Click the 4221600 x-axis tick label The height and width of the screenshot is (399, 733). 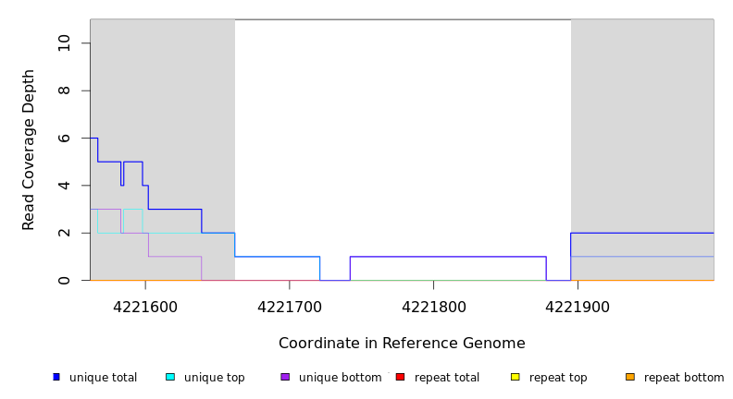pos(145,307)
